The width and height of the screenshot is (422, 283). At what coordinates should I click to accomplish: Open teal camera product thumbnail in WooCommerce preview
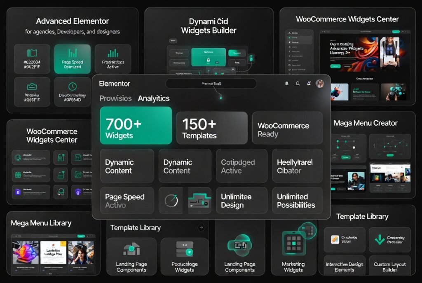click(x=394, y=92)
